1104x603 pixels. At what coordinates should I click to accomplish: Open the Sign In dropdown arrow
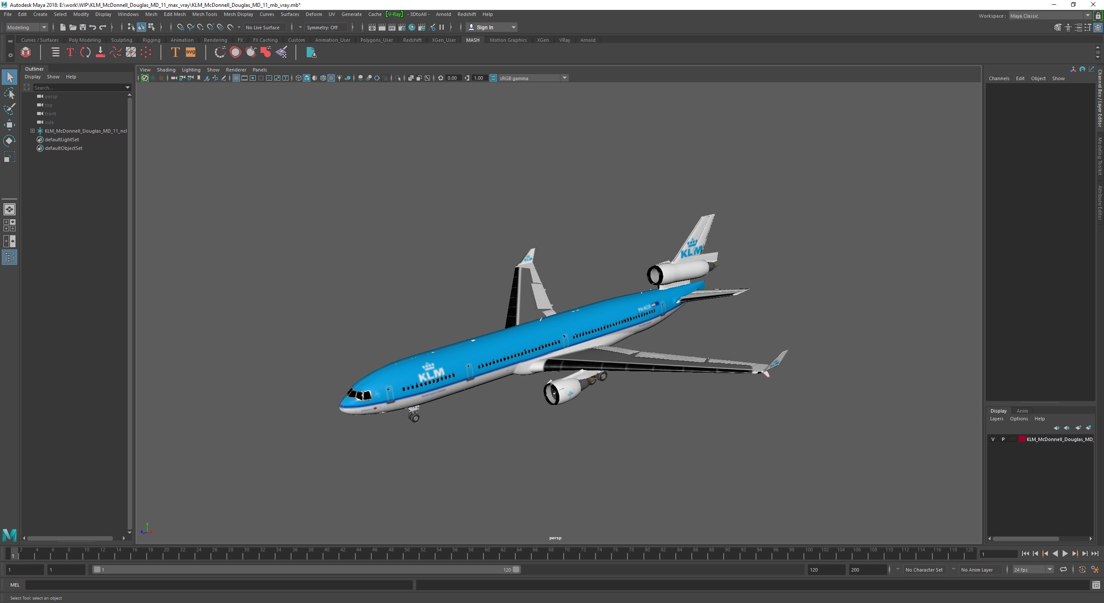(513, 27)
